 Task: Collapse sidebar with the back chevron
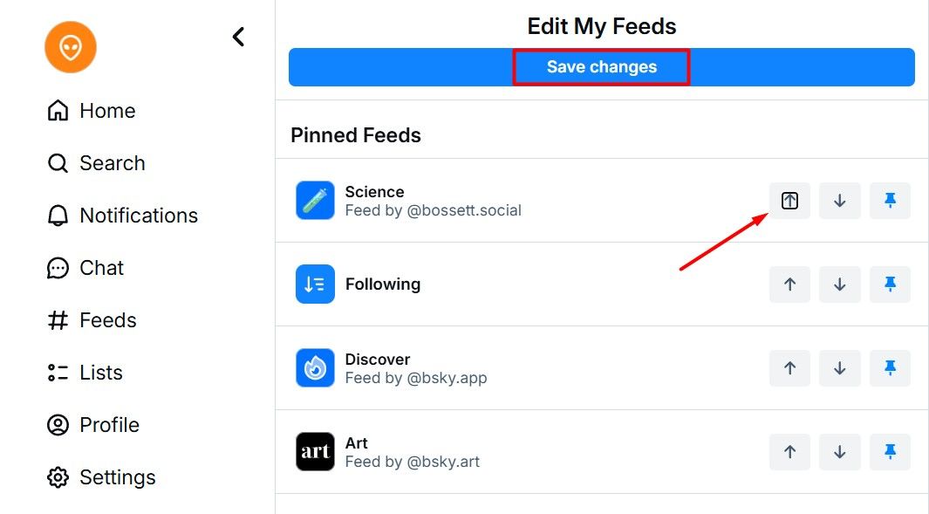(238, 37)
